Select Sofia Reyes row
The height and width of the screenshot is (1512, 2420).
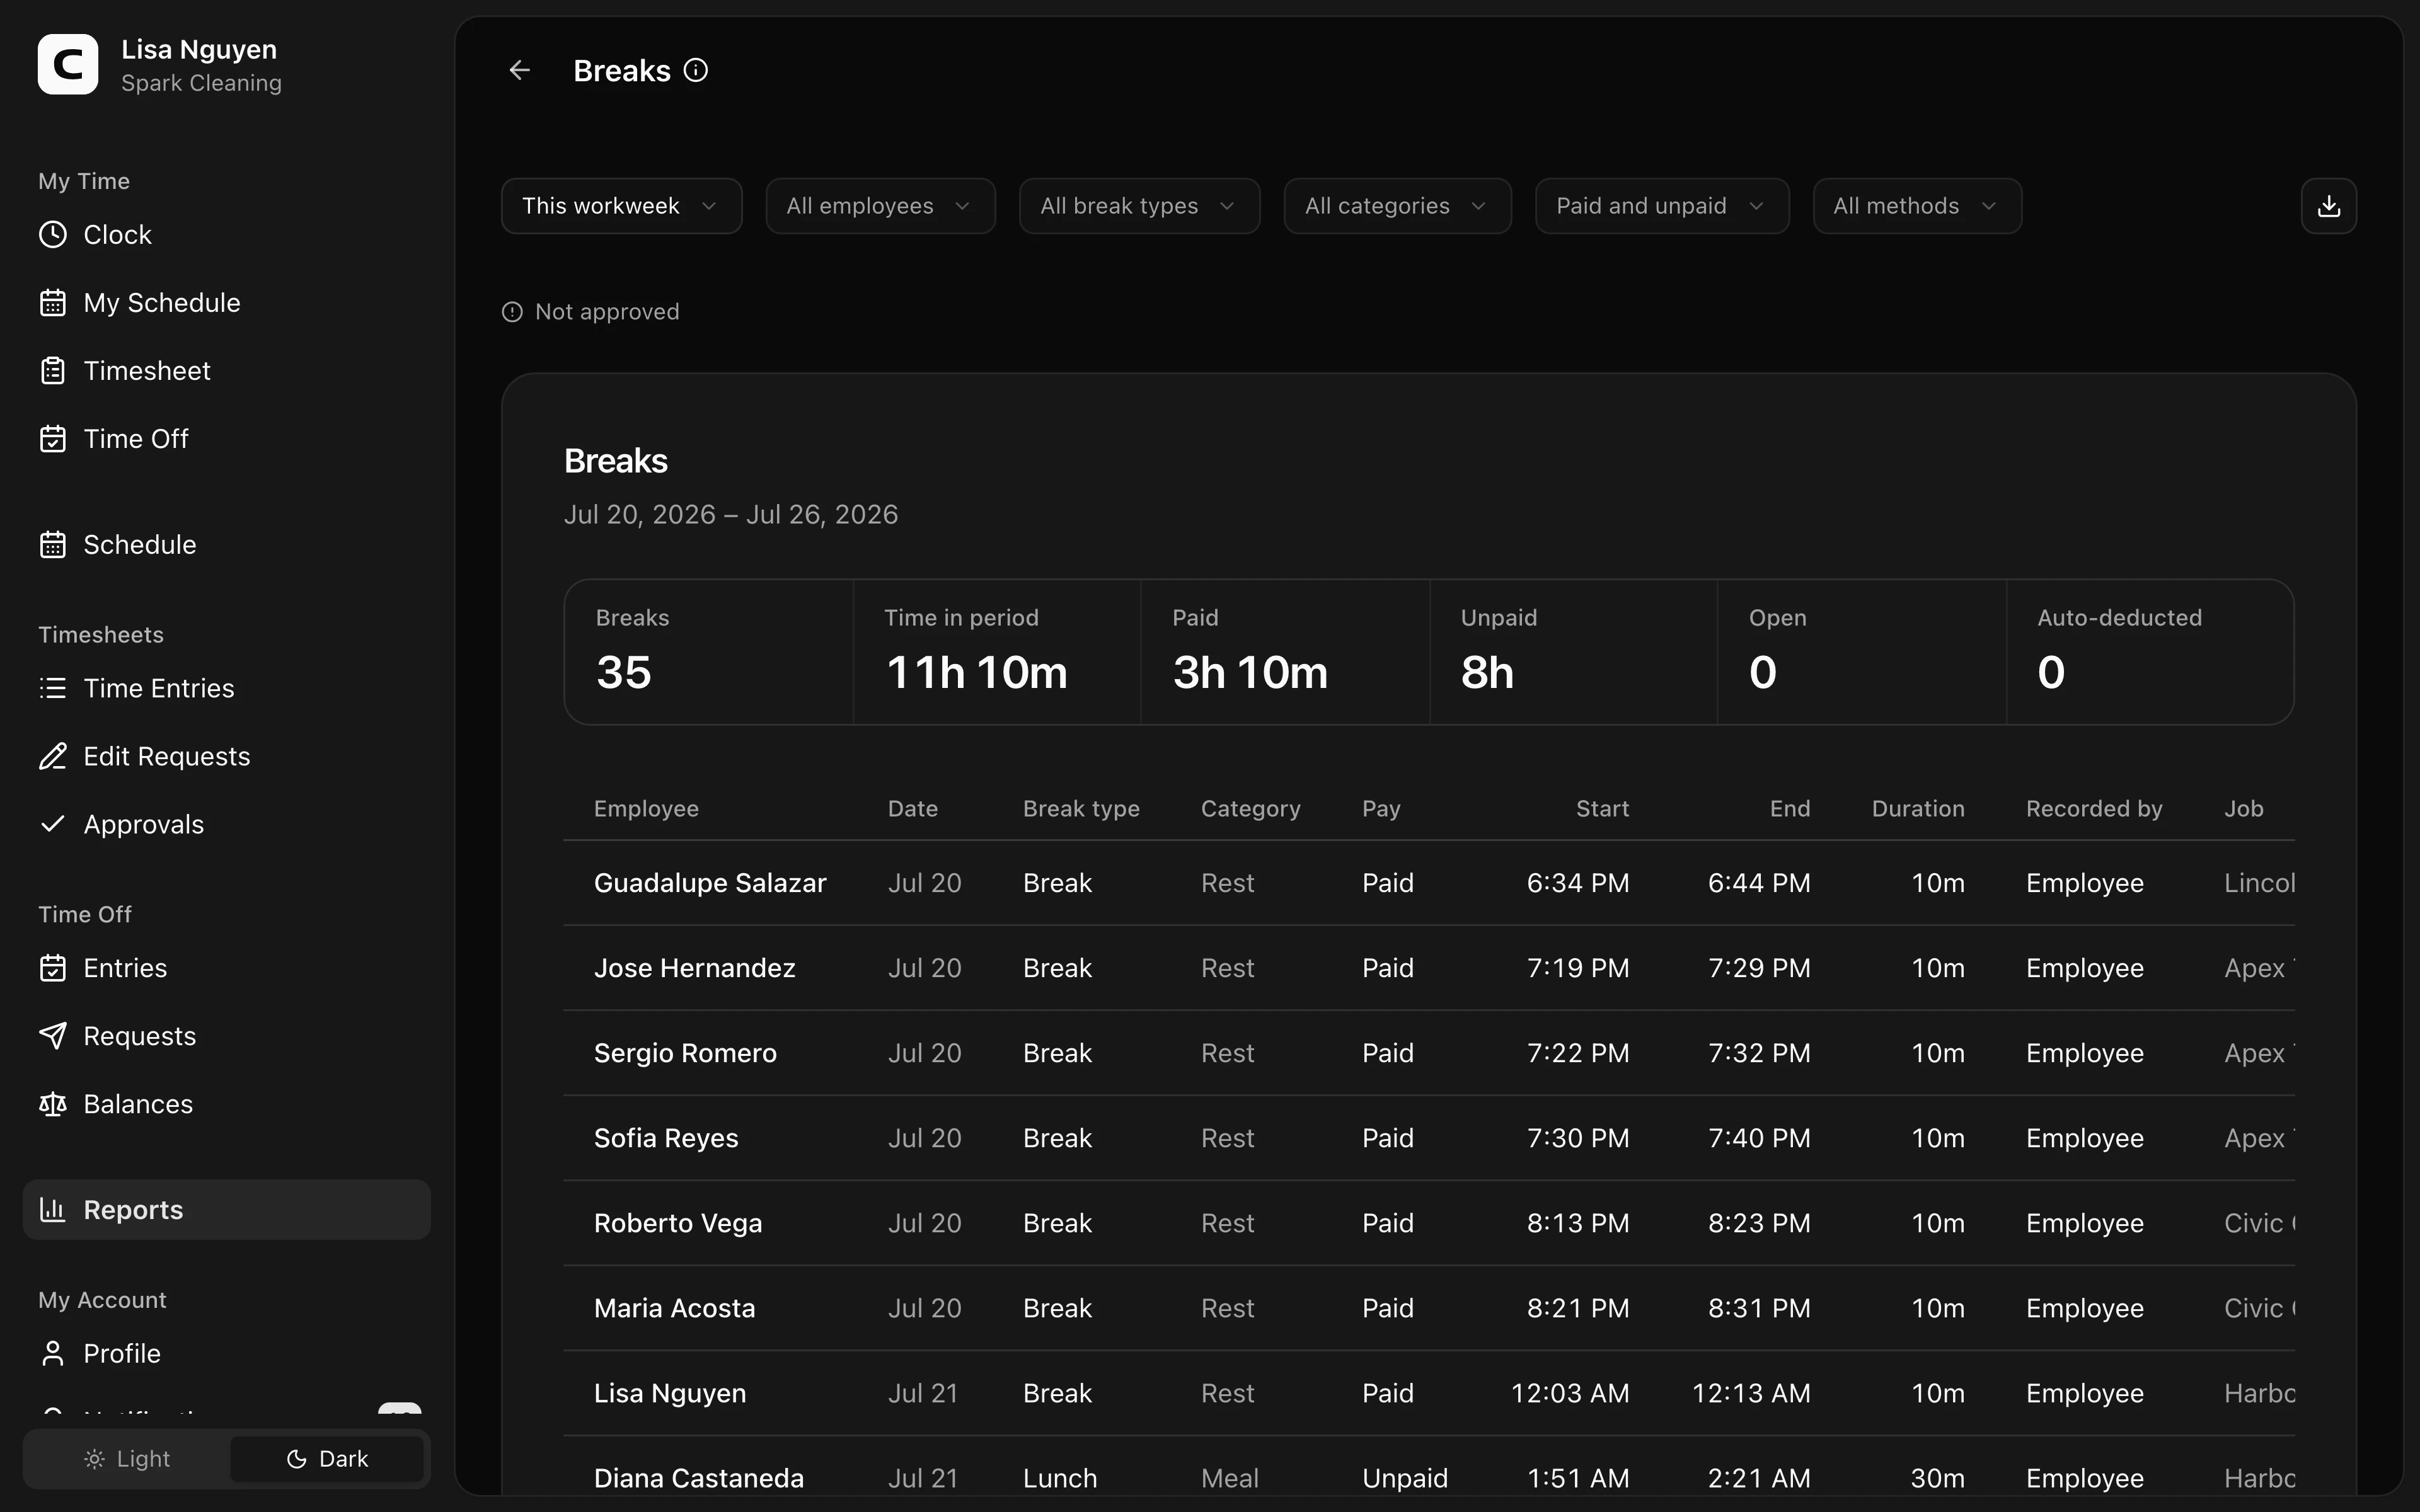[x=1429, y=1138]
